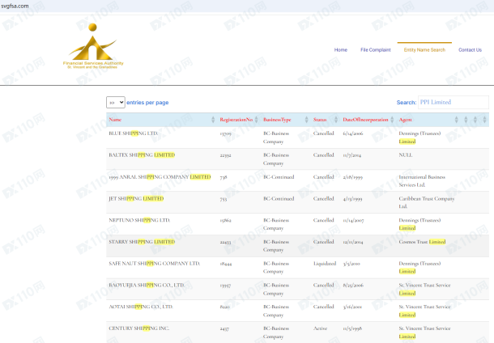Image resolution: width=494 pixels, height=343 pixels.
Task: Select the BALTEX SHIPPING LIMITED name cell
Action: [x=142, y=155]
